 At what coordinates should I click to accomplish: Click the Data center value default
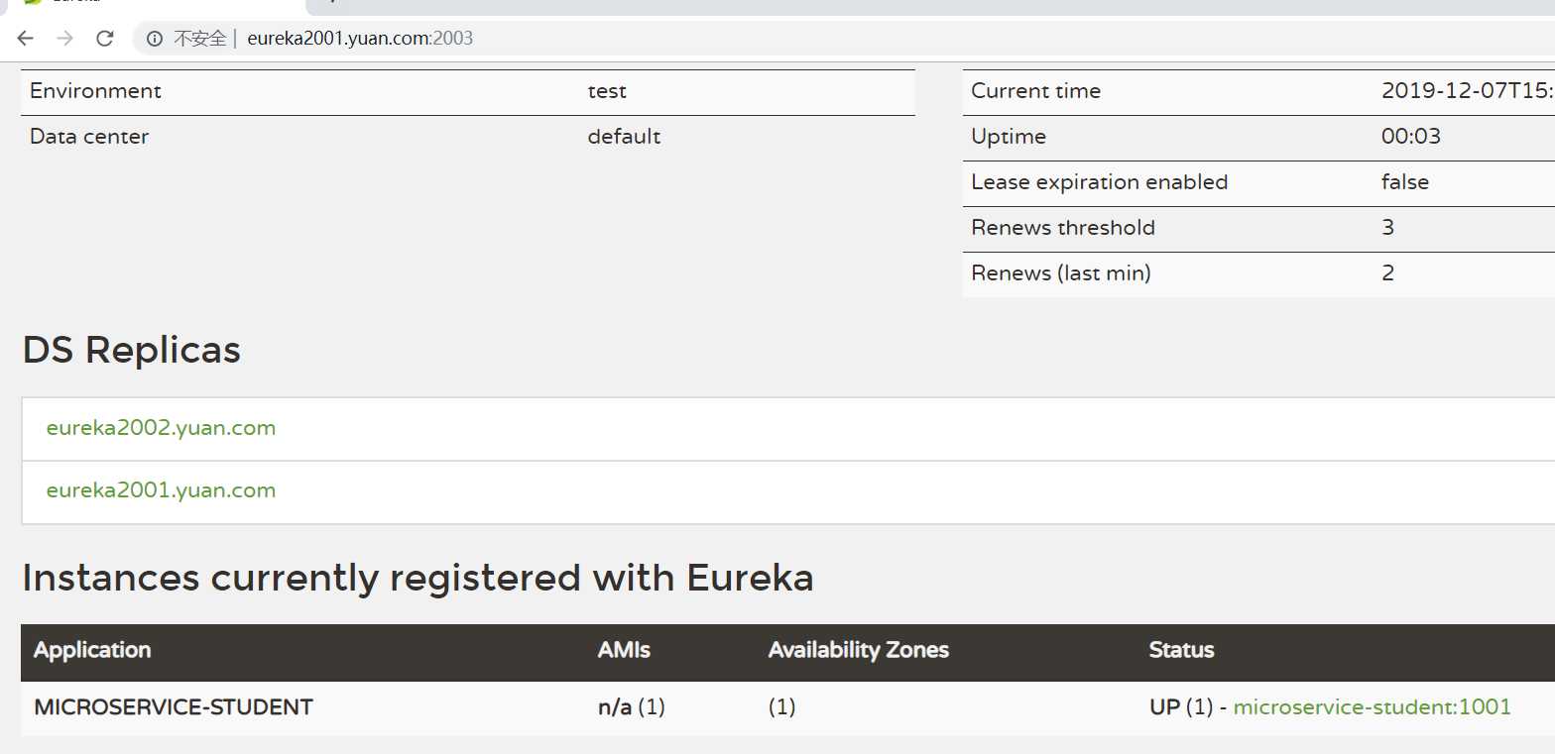[x=624, y=137]
